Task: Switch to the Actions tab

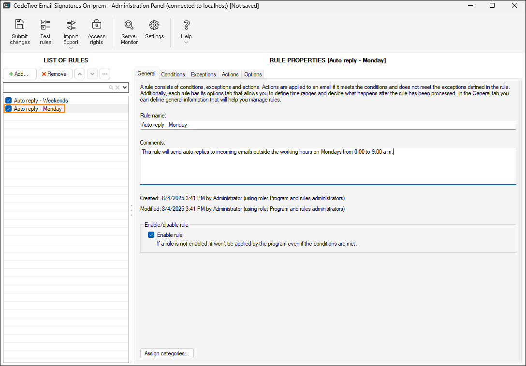Action: point(230,74)
